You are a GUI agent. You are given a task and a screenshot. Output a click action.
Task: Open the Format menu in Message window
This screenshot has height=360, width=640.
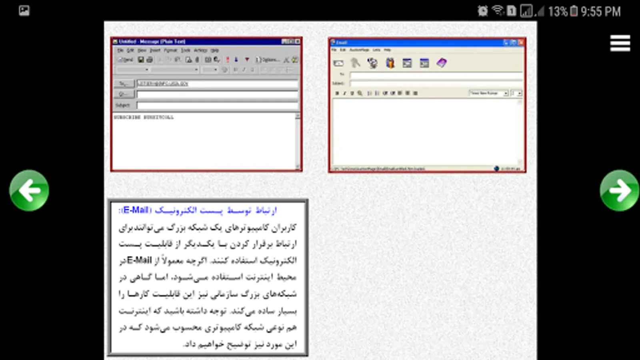click(170, 50)
